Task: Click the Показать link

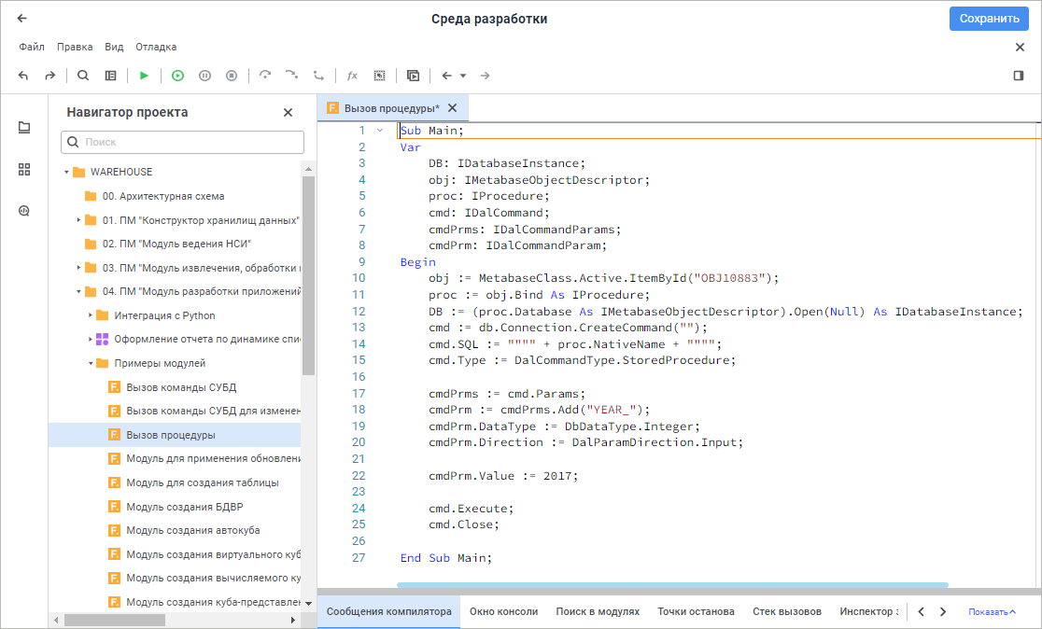Action: tap(992, 612)
